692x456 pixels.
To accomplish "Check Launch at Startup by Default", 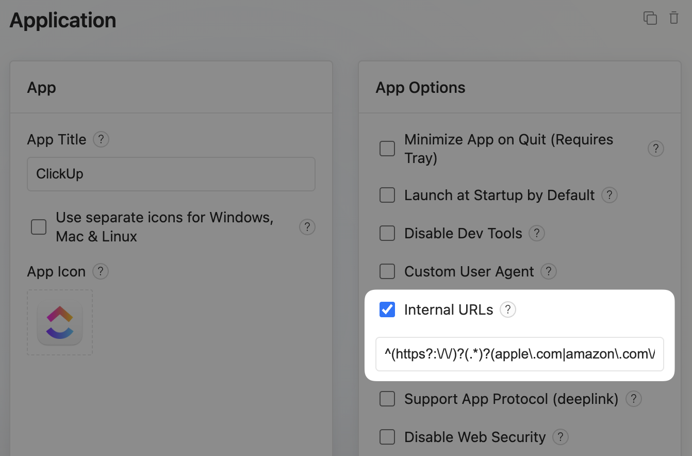I will coord(387,195).
